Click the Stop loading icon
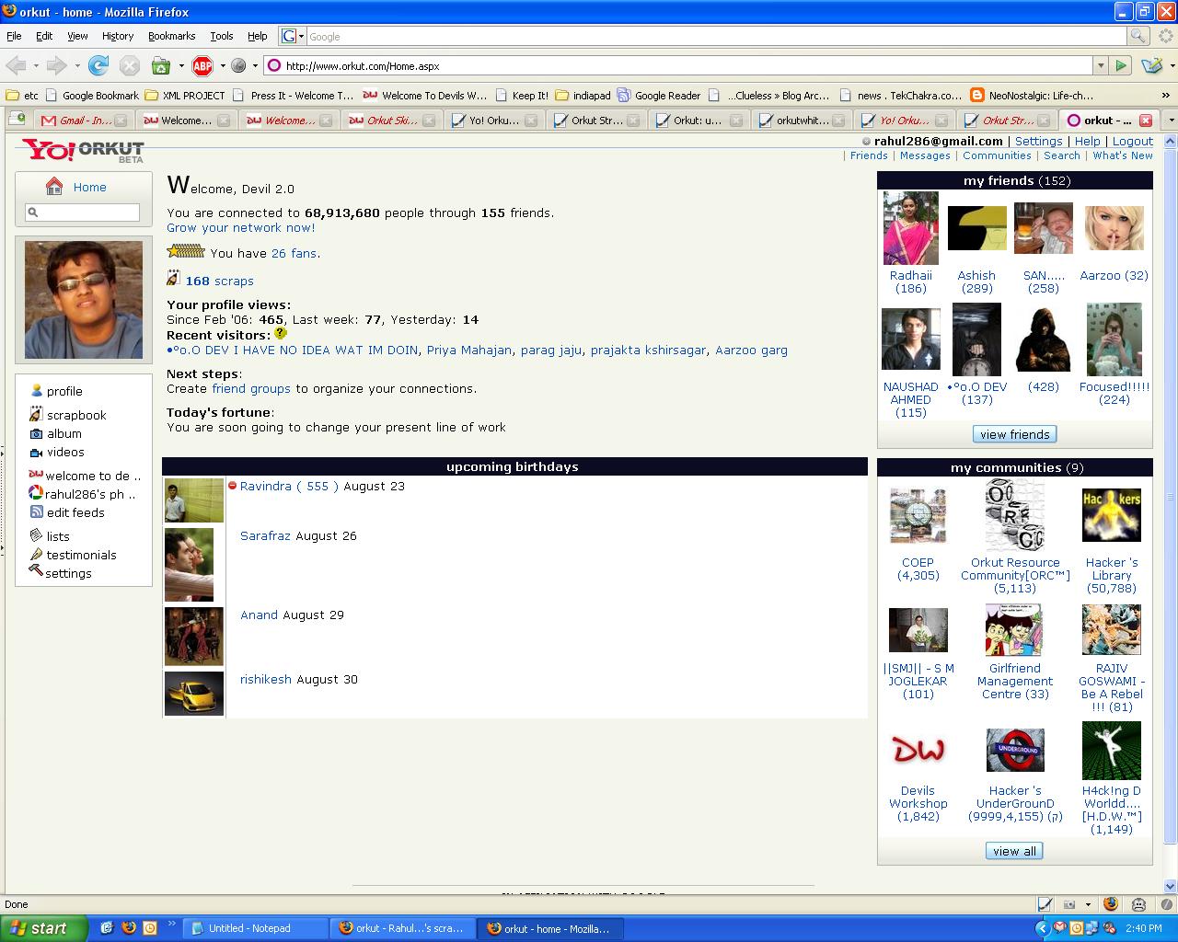 click(130, 65)
